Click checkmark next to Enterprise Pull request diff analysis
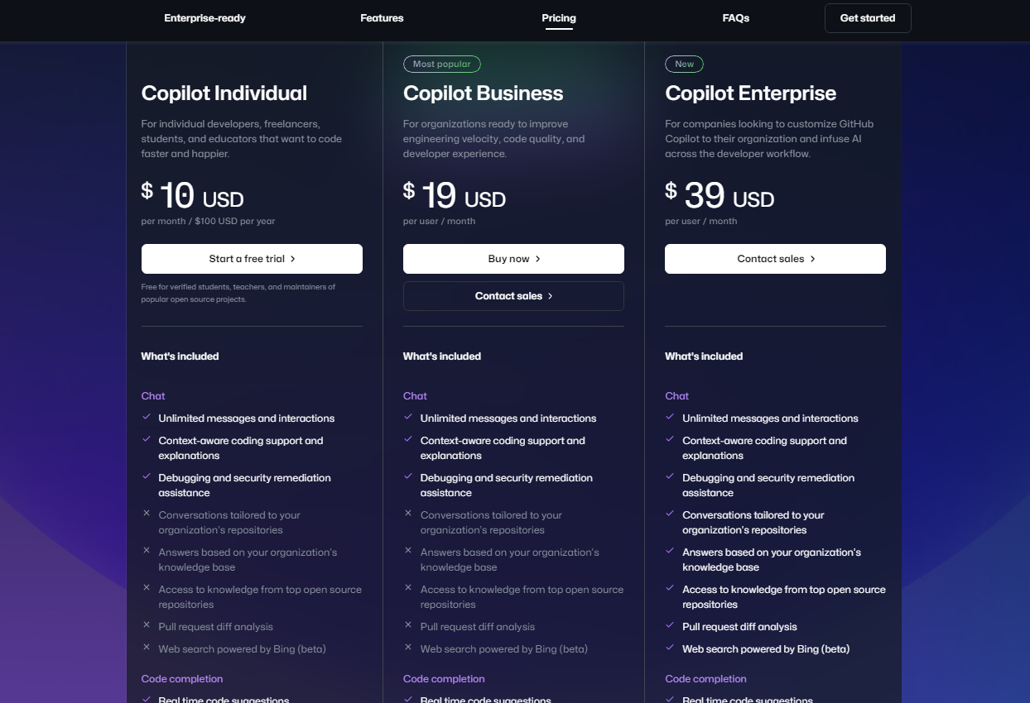The height and width of the screenshot is (703, 1030). [x=670, y=625]
